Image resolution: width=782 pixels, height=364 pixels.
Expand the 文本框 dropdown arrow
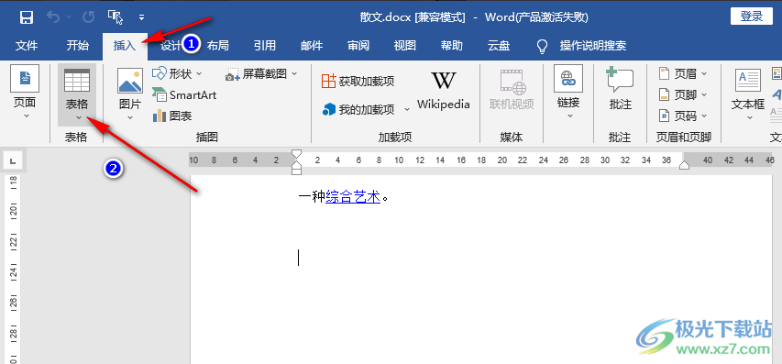click(x=750, y=118)
